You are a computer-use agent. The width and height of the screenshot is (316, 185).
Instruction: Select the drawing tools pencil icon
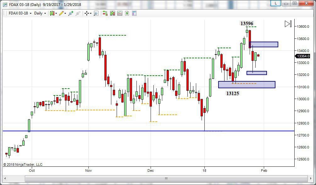tap(61, 13)
